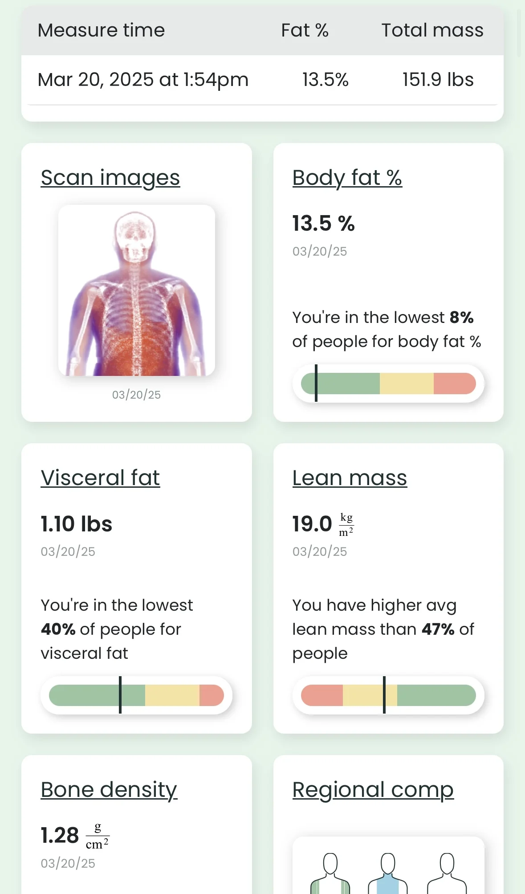The height and width of the screenshot is (894, 525).
Task: Open the Bone density details link
Action: click(x=109, y=790)
